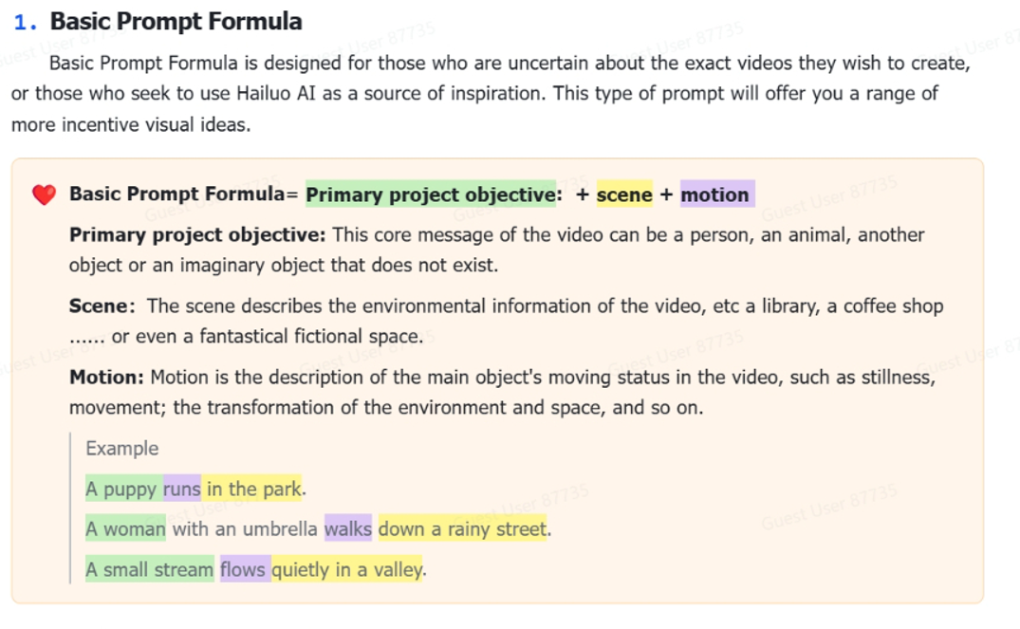This screenshot has height=629, width=1020.
Task: Click yellow highlighted 'down a rainy street'
Action: [462, 528]
